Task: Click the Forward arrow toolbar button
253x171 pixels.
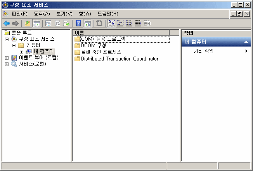Action: pos(16,24)
